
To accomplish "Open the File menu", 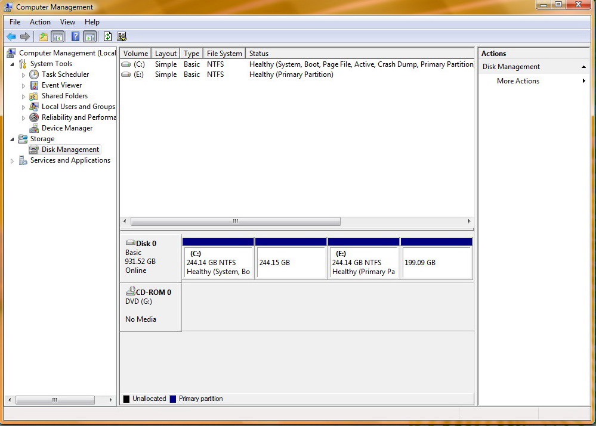I will (x=15, y=22).
